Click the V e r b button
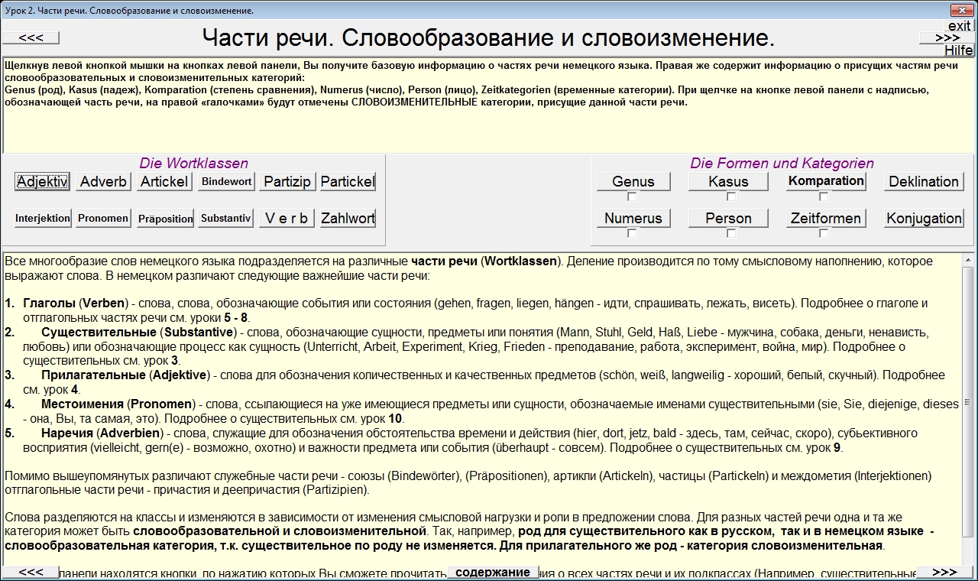Screen dimensions: 978x581 (287, 218)
